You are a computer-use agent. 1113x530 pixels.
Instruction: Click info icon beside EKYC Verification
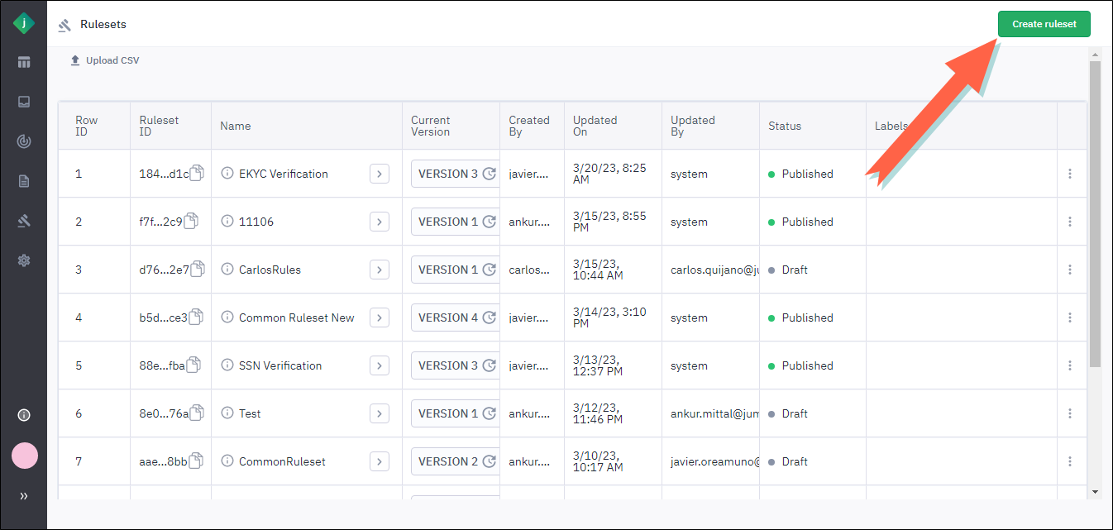[227, 174]
